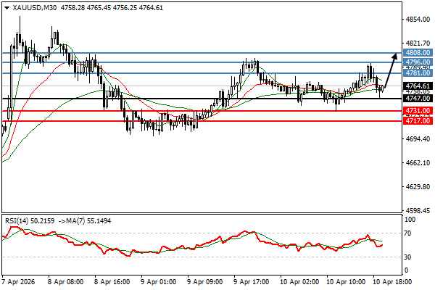Select the 4796.00 blue price label
This screenshot has height=290, width=435.
416,62
